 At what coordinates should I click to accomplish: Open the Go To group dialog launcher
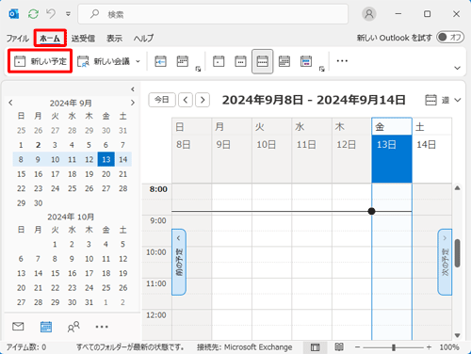[x=198, y=69]
